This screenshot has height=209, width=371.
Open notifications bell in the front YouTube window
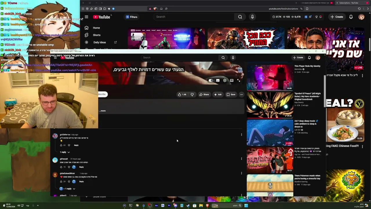[309, 57]
